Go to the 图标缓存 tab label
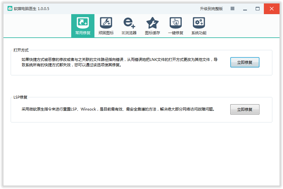Image resolution: width=283 pixels, height=189 pixels. coord(152,33)
